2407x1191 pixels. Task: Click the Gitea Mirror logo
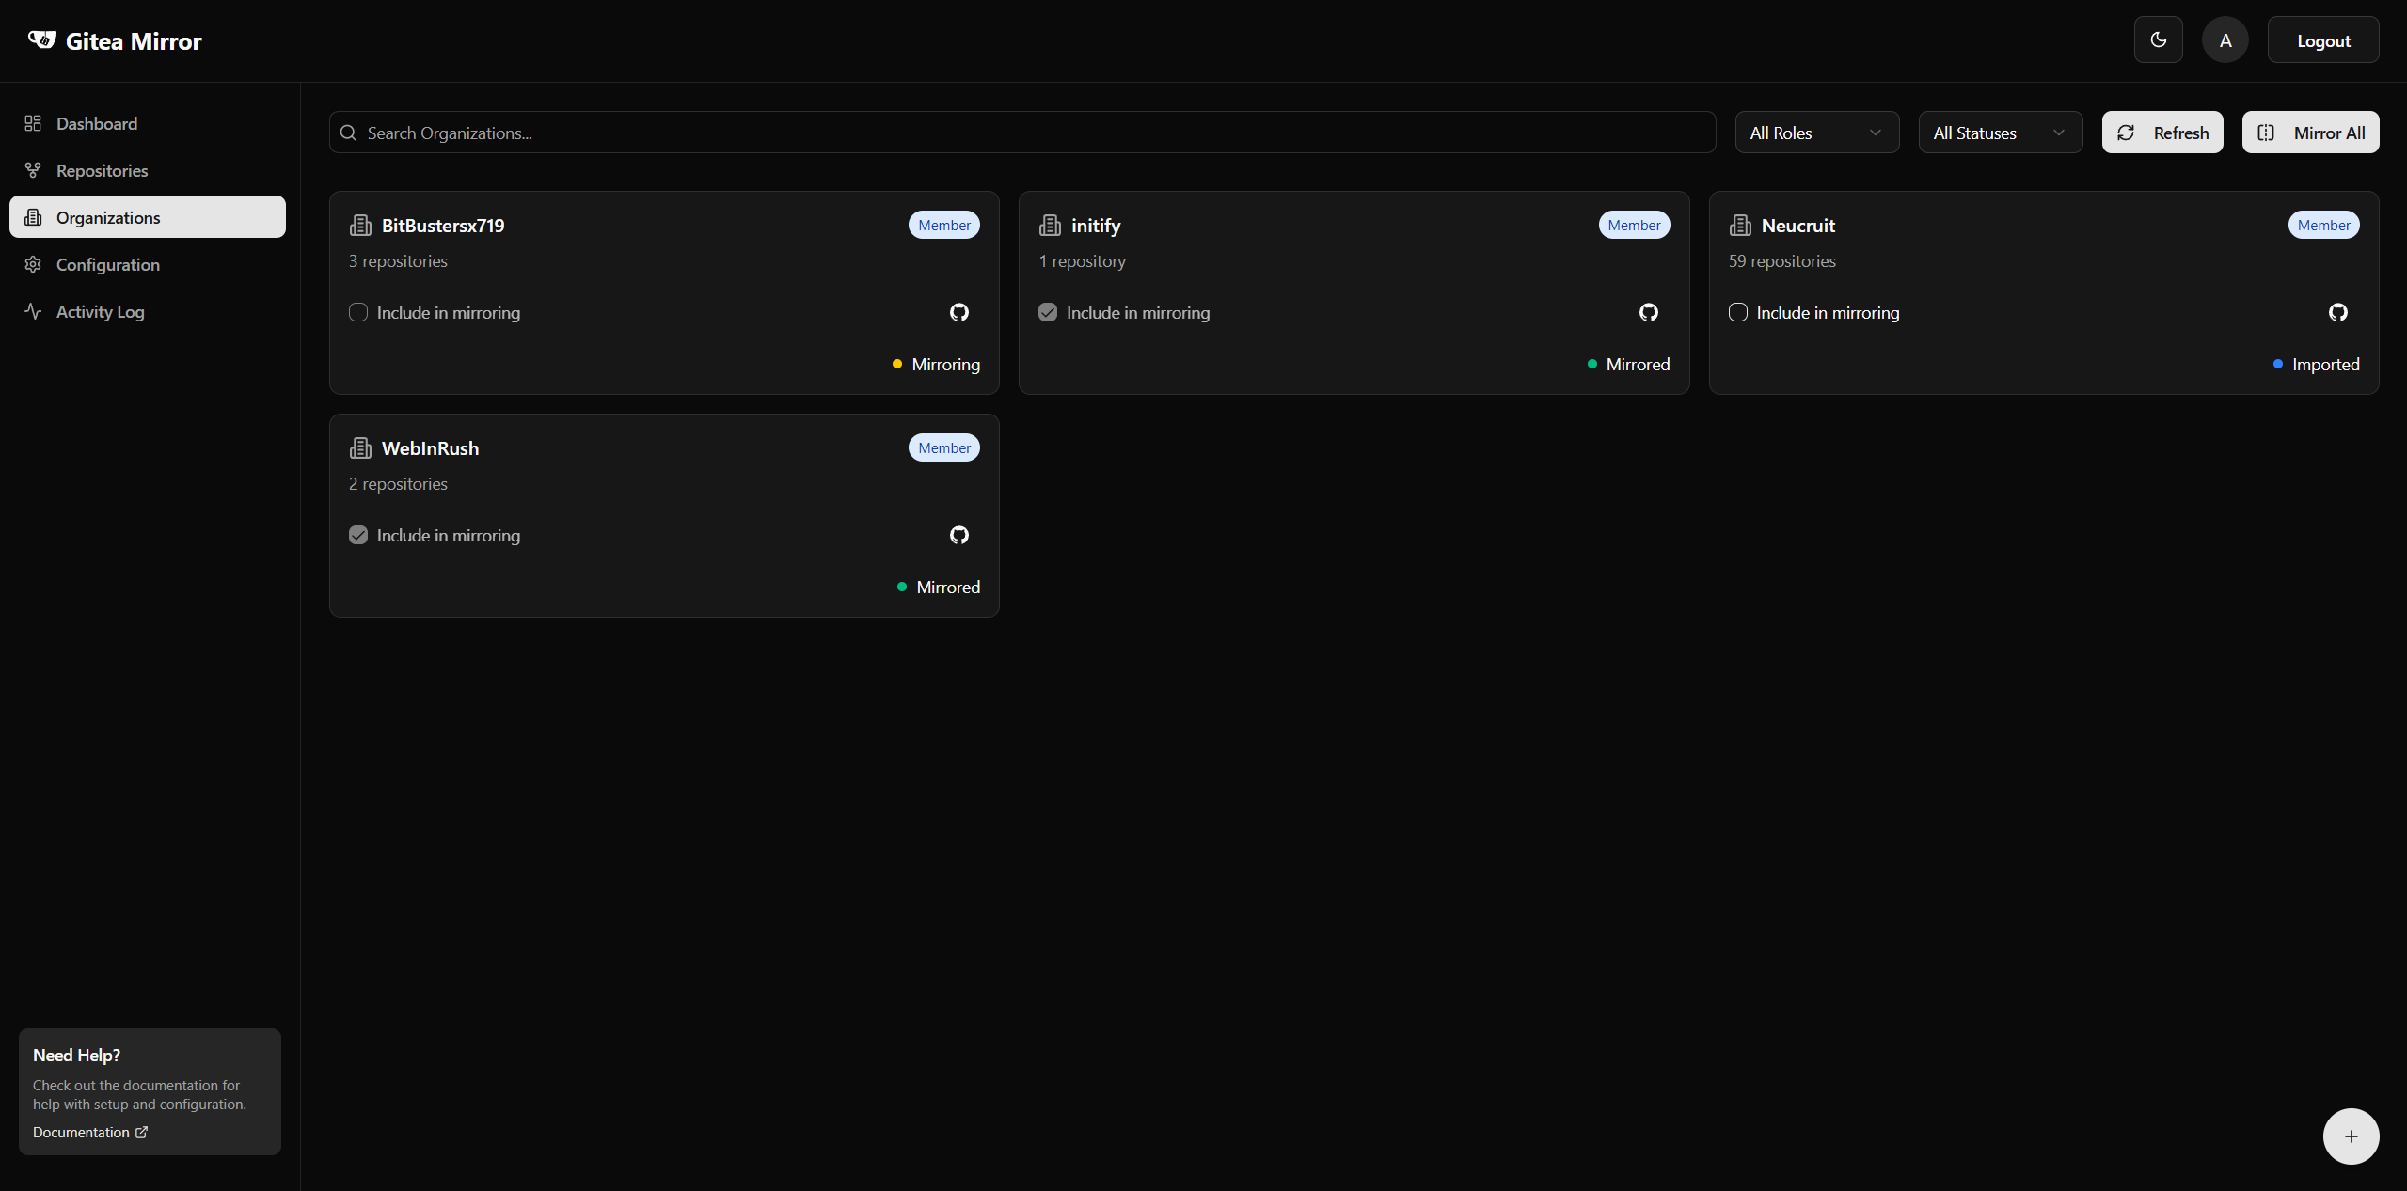click(x=115, y=40)
